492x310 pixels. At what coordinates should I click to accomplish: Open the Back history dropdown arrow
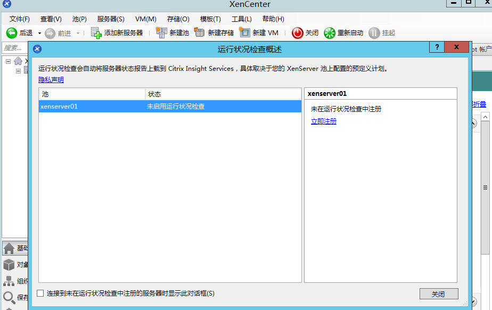(39, 33)
